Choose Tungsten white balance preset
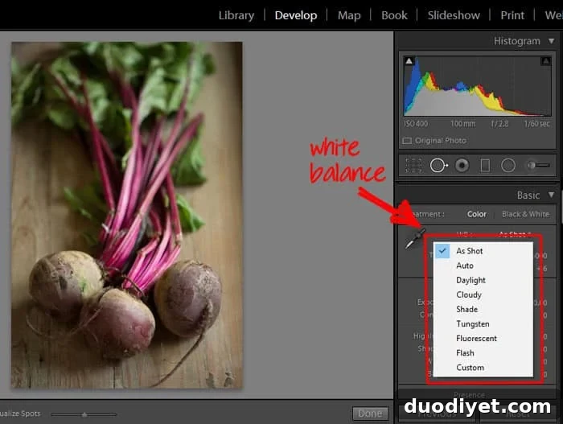Image resolution: width=563 pixels, height=424 pixels. 483,323
